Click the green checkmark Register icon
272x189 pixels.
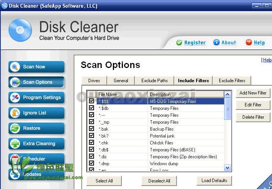(x=179, y=43)
